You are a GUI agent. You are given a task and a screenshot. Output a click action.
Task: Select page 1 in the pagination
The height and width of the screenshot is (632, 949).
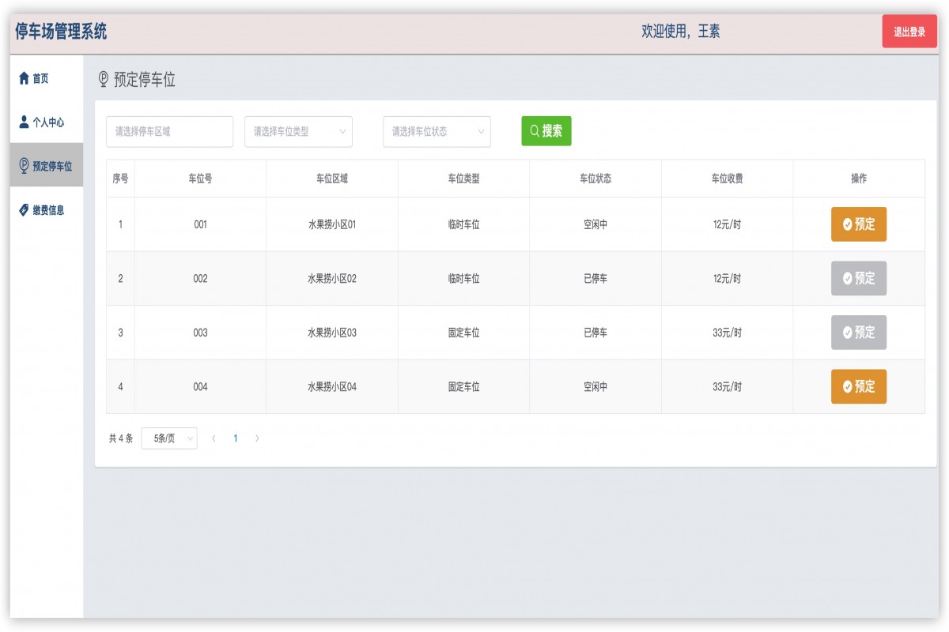(x=235, y=438)
